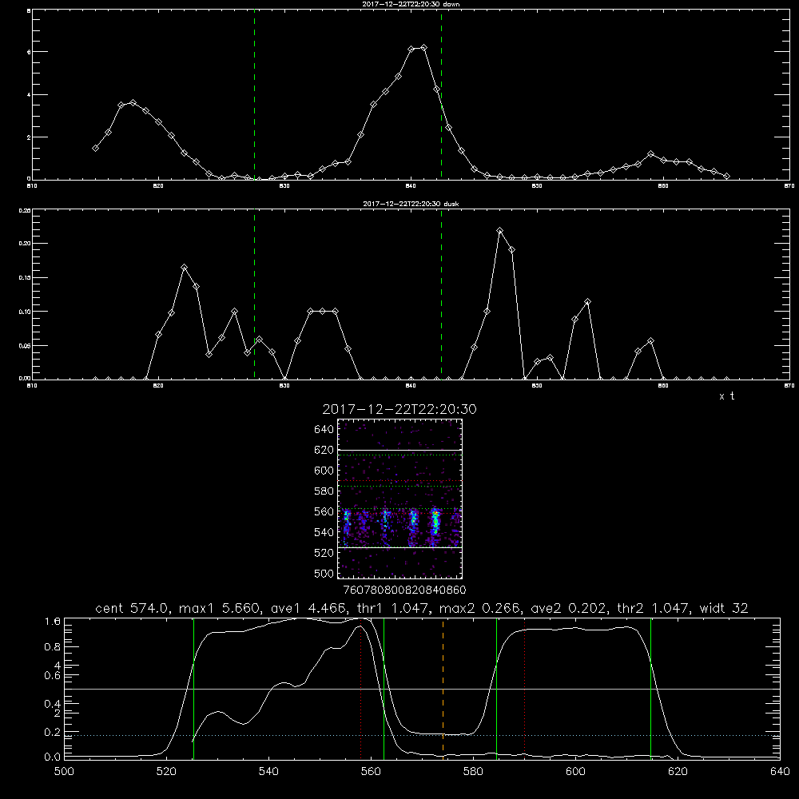Viewport: 799px width, 799px height.
Task: Click the red dotted line near 590 in spectrogram
Action: (x=399, y=480)
